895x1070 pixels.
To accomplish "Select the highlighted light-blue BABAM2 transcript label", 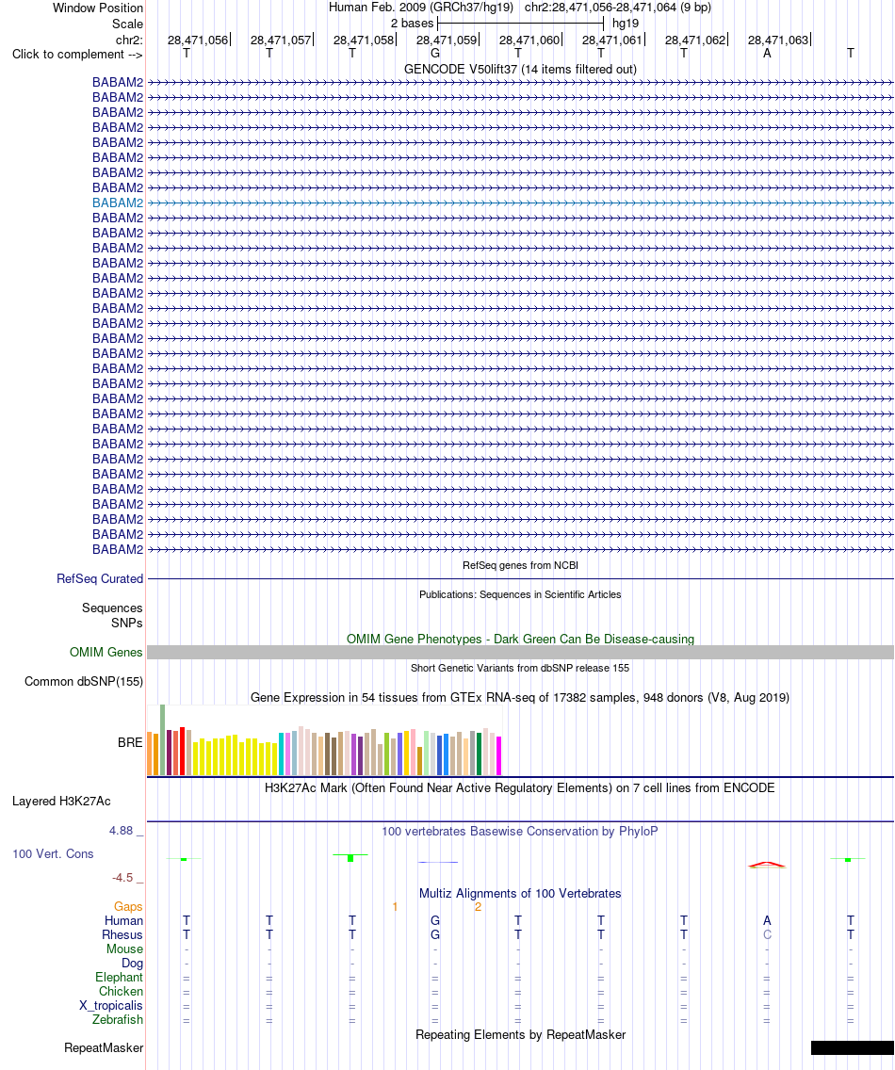I will 118,203.
